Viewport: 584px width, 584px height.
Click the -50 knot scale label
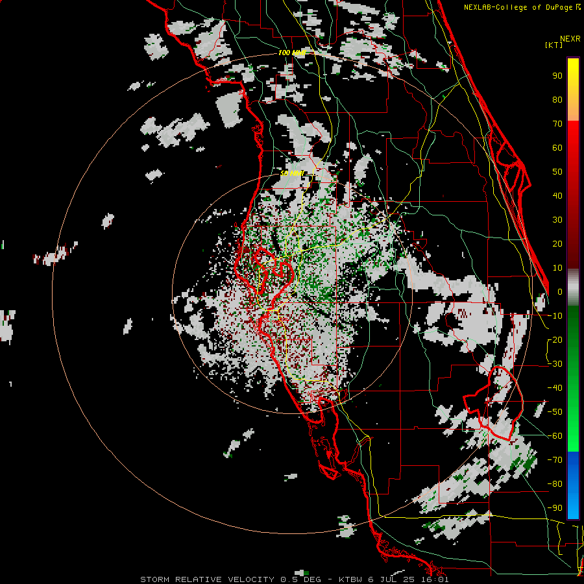click(x=555, y=412)
